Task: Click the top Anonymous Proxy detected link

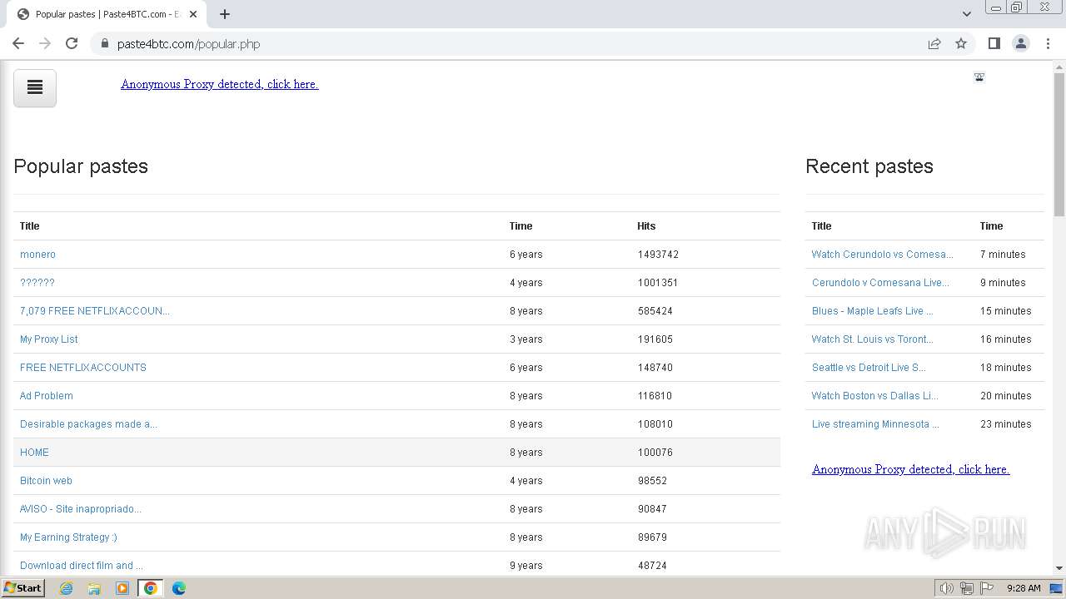Action: pos(220,84)
